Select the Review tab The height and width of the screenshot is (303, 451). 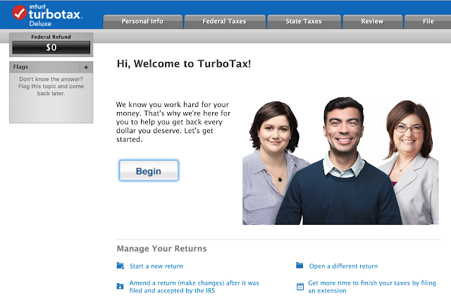[372, 22]
